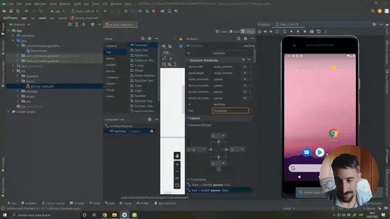Click the pan hand tool on design surface
The height and width of the screenshot is (219, 390).
(x=177, y=156)
